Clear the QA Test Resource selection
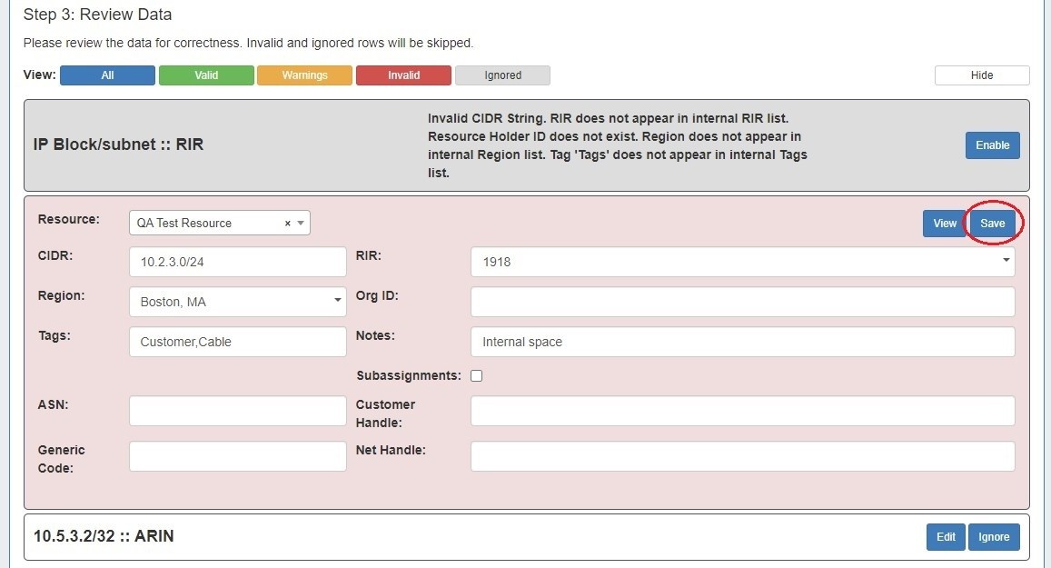Viewport: 1051px width, 568px height. click(288, 224)
